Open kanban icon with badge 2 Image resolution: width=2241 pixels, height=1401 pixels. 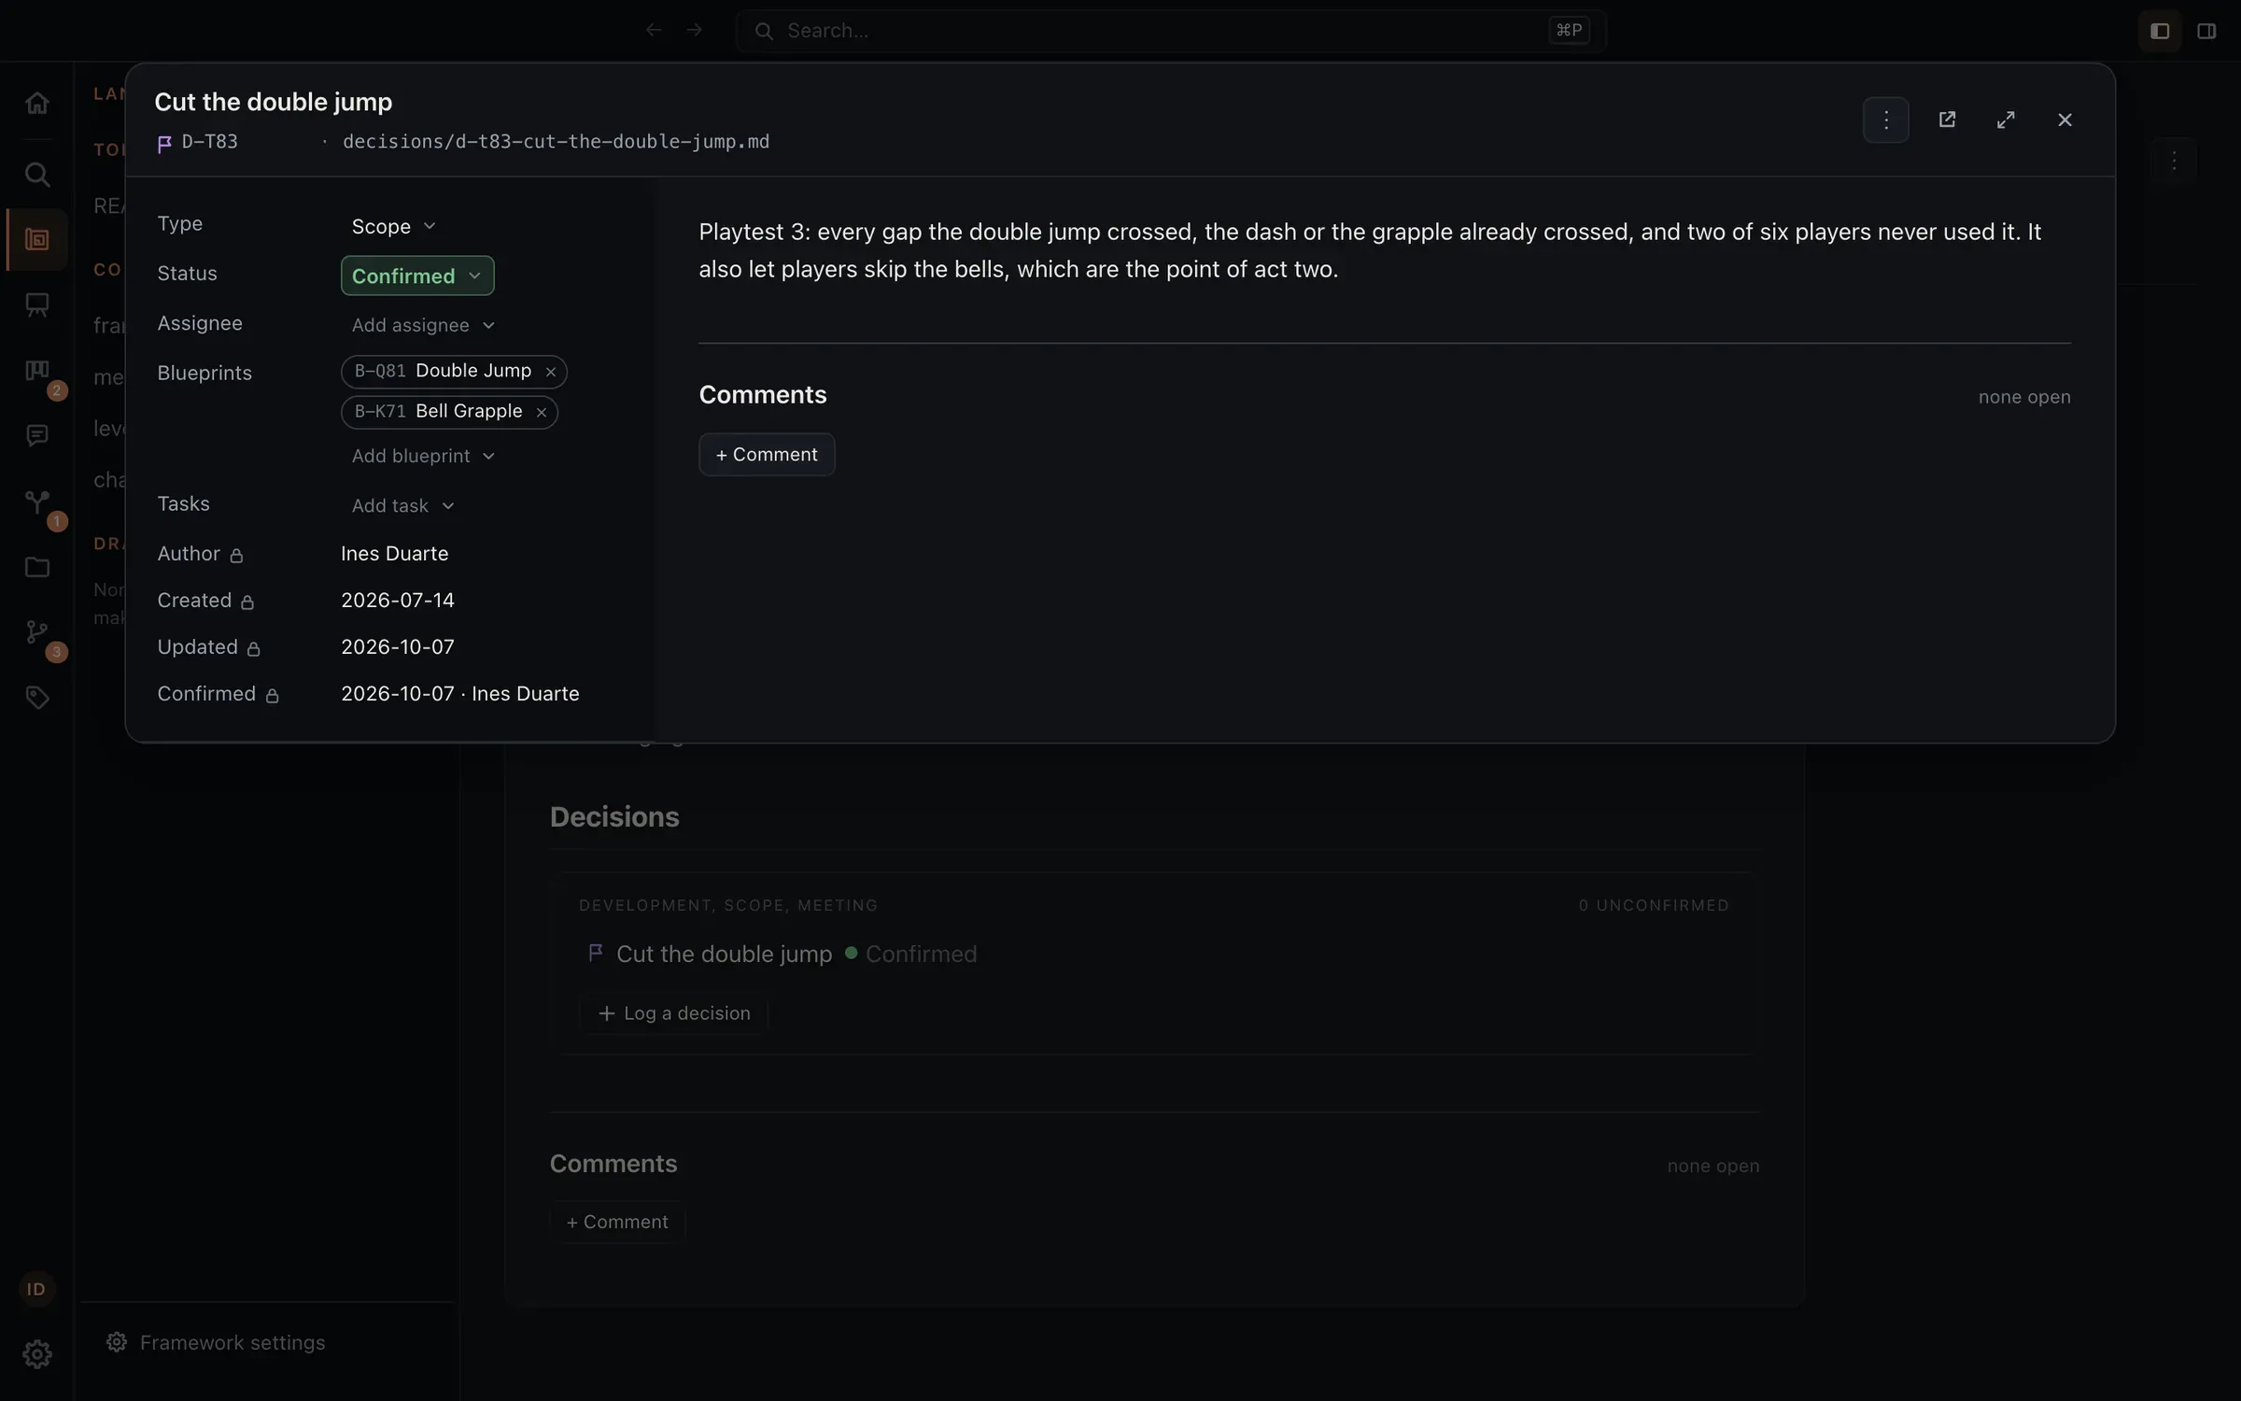36,371
